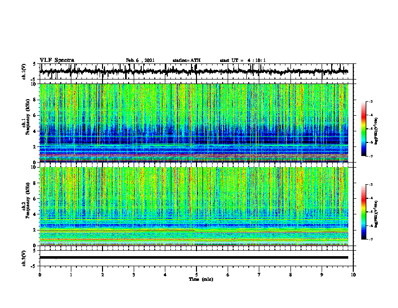Click time axis tick label "9"
The width and height of the screenshot is (398, 308).
pos(322,275)
